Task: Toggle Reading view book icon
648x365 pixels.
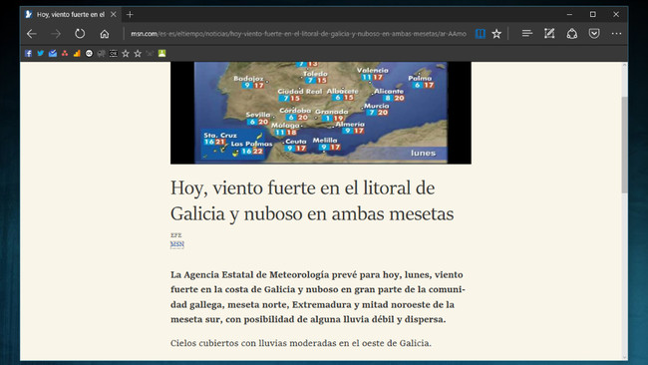Action: click(x=481, y=34)
